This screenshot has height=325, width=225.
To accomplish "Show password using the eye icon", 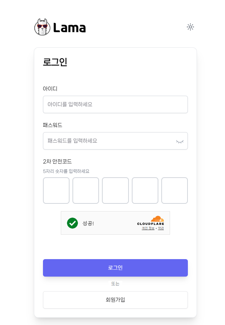I will click(180, 141).
